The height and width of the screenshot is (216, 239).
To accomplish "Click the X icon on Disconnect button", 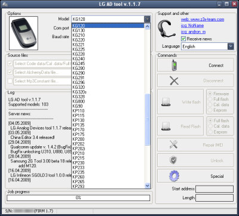I will [x=174, y=81].
